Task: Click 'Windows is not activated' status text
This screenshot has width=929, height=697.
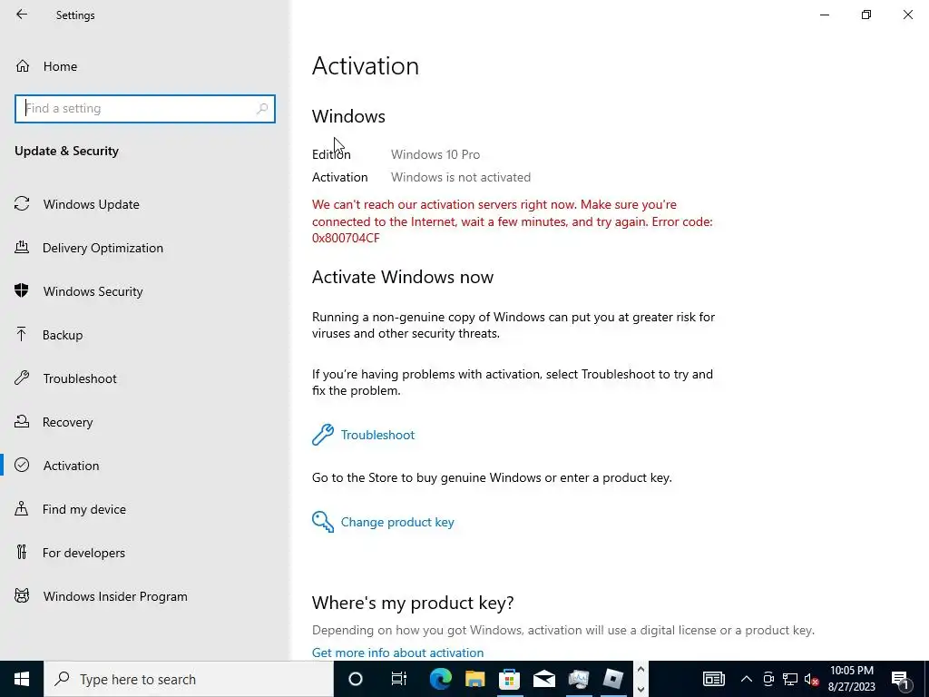Action: (461, 177)
